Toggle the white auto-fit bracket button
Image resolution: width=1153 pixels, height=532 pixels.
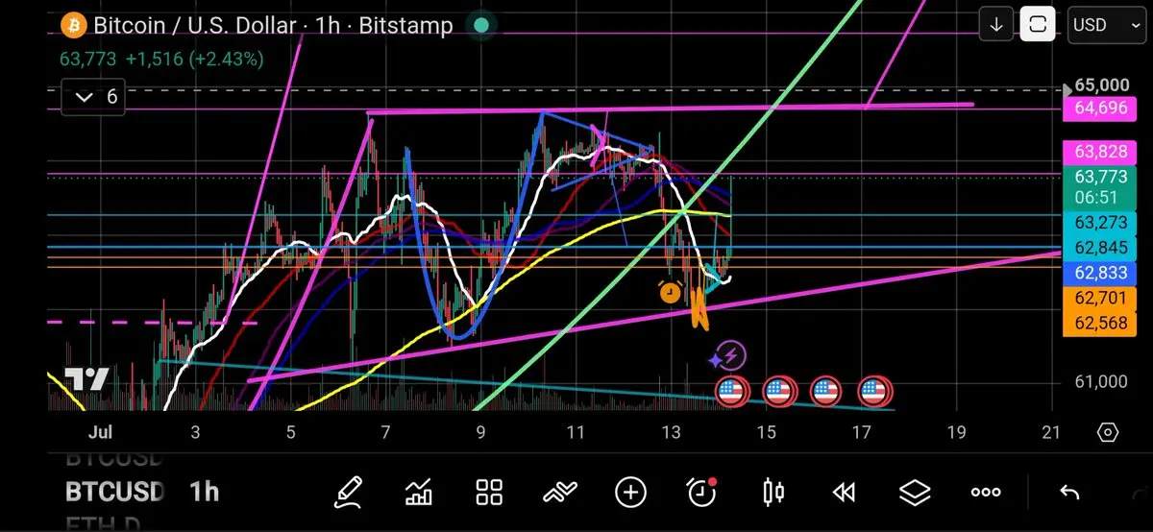click(1038, 25)
